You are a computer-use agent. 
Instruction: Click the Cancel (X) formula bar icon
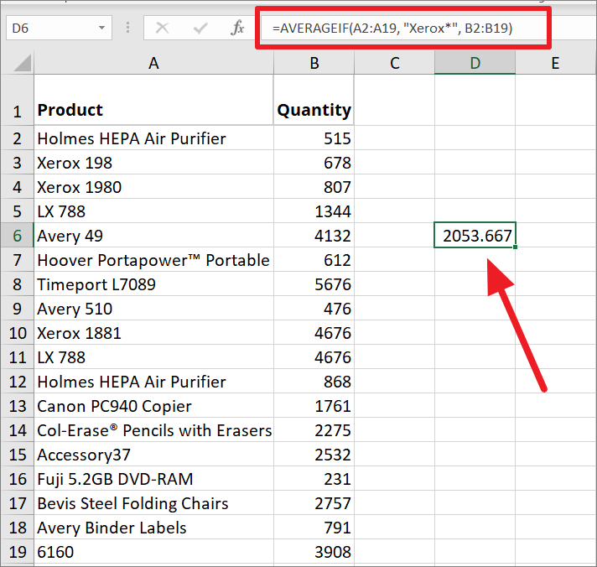pyautogui.click(x=162, y=28)
